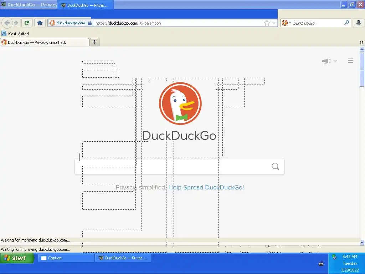Click the DuckDuckGo duck logo
Screen dimensions: 365x274
coord(180,103)
